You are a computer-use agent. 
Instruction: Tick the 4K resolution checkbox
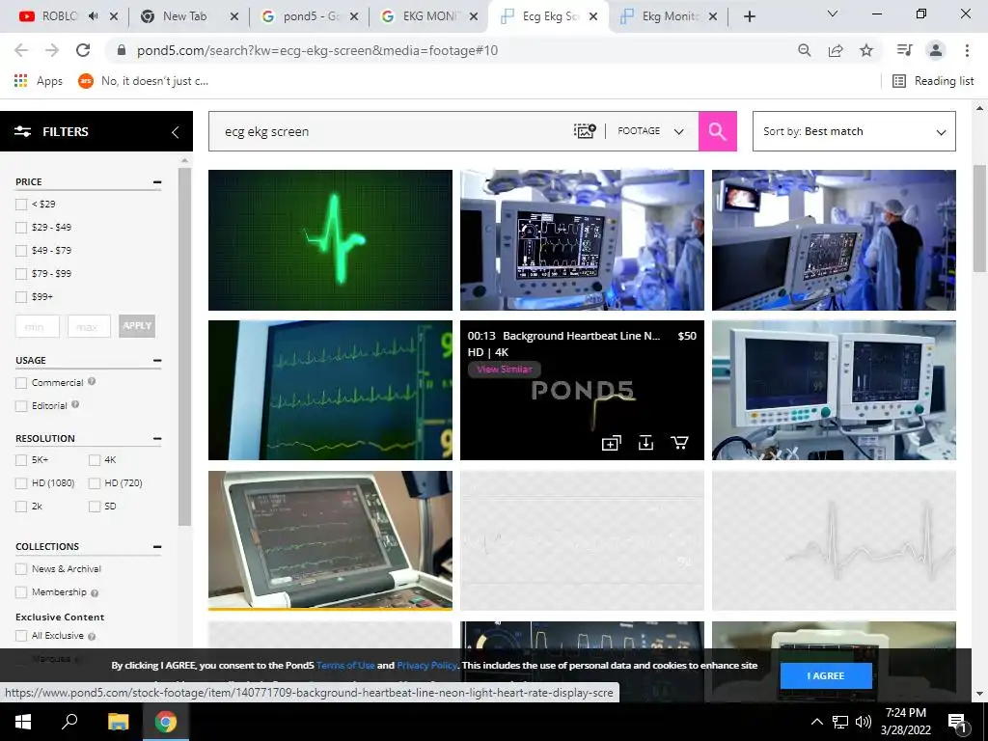click(95, 460)
